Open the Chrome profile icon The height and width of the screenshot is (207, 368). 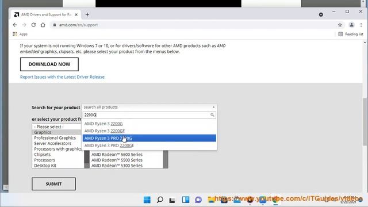351,25
